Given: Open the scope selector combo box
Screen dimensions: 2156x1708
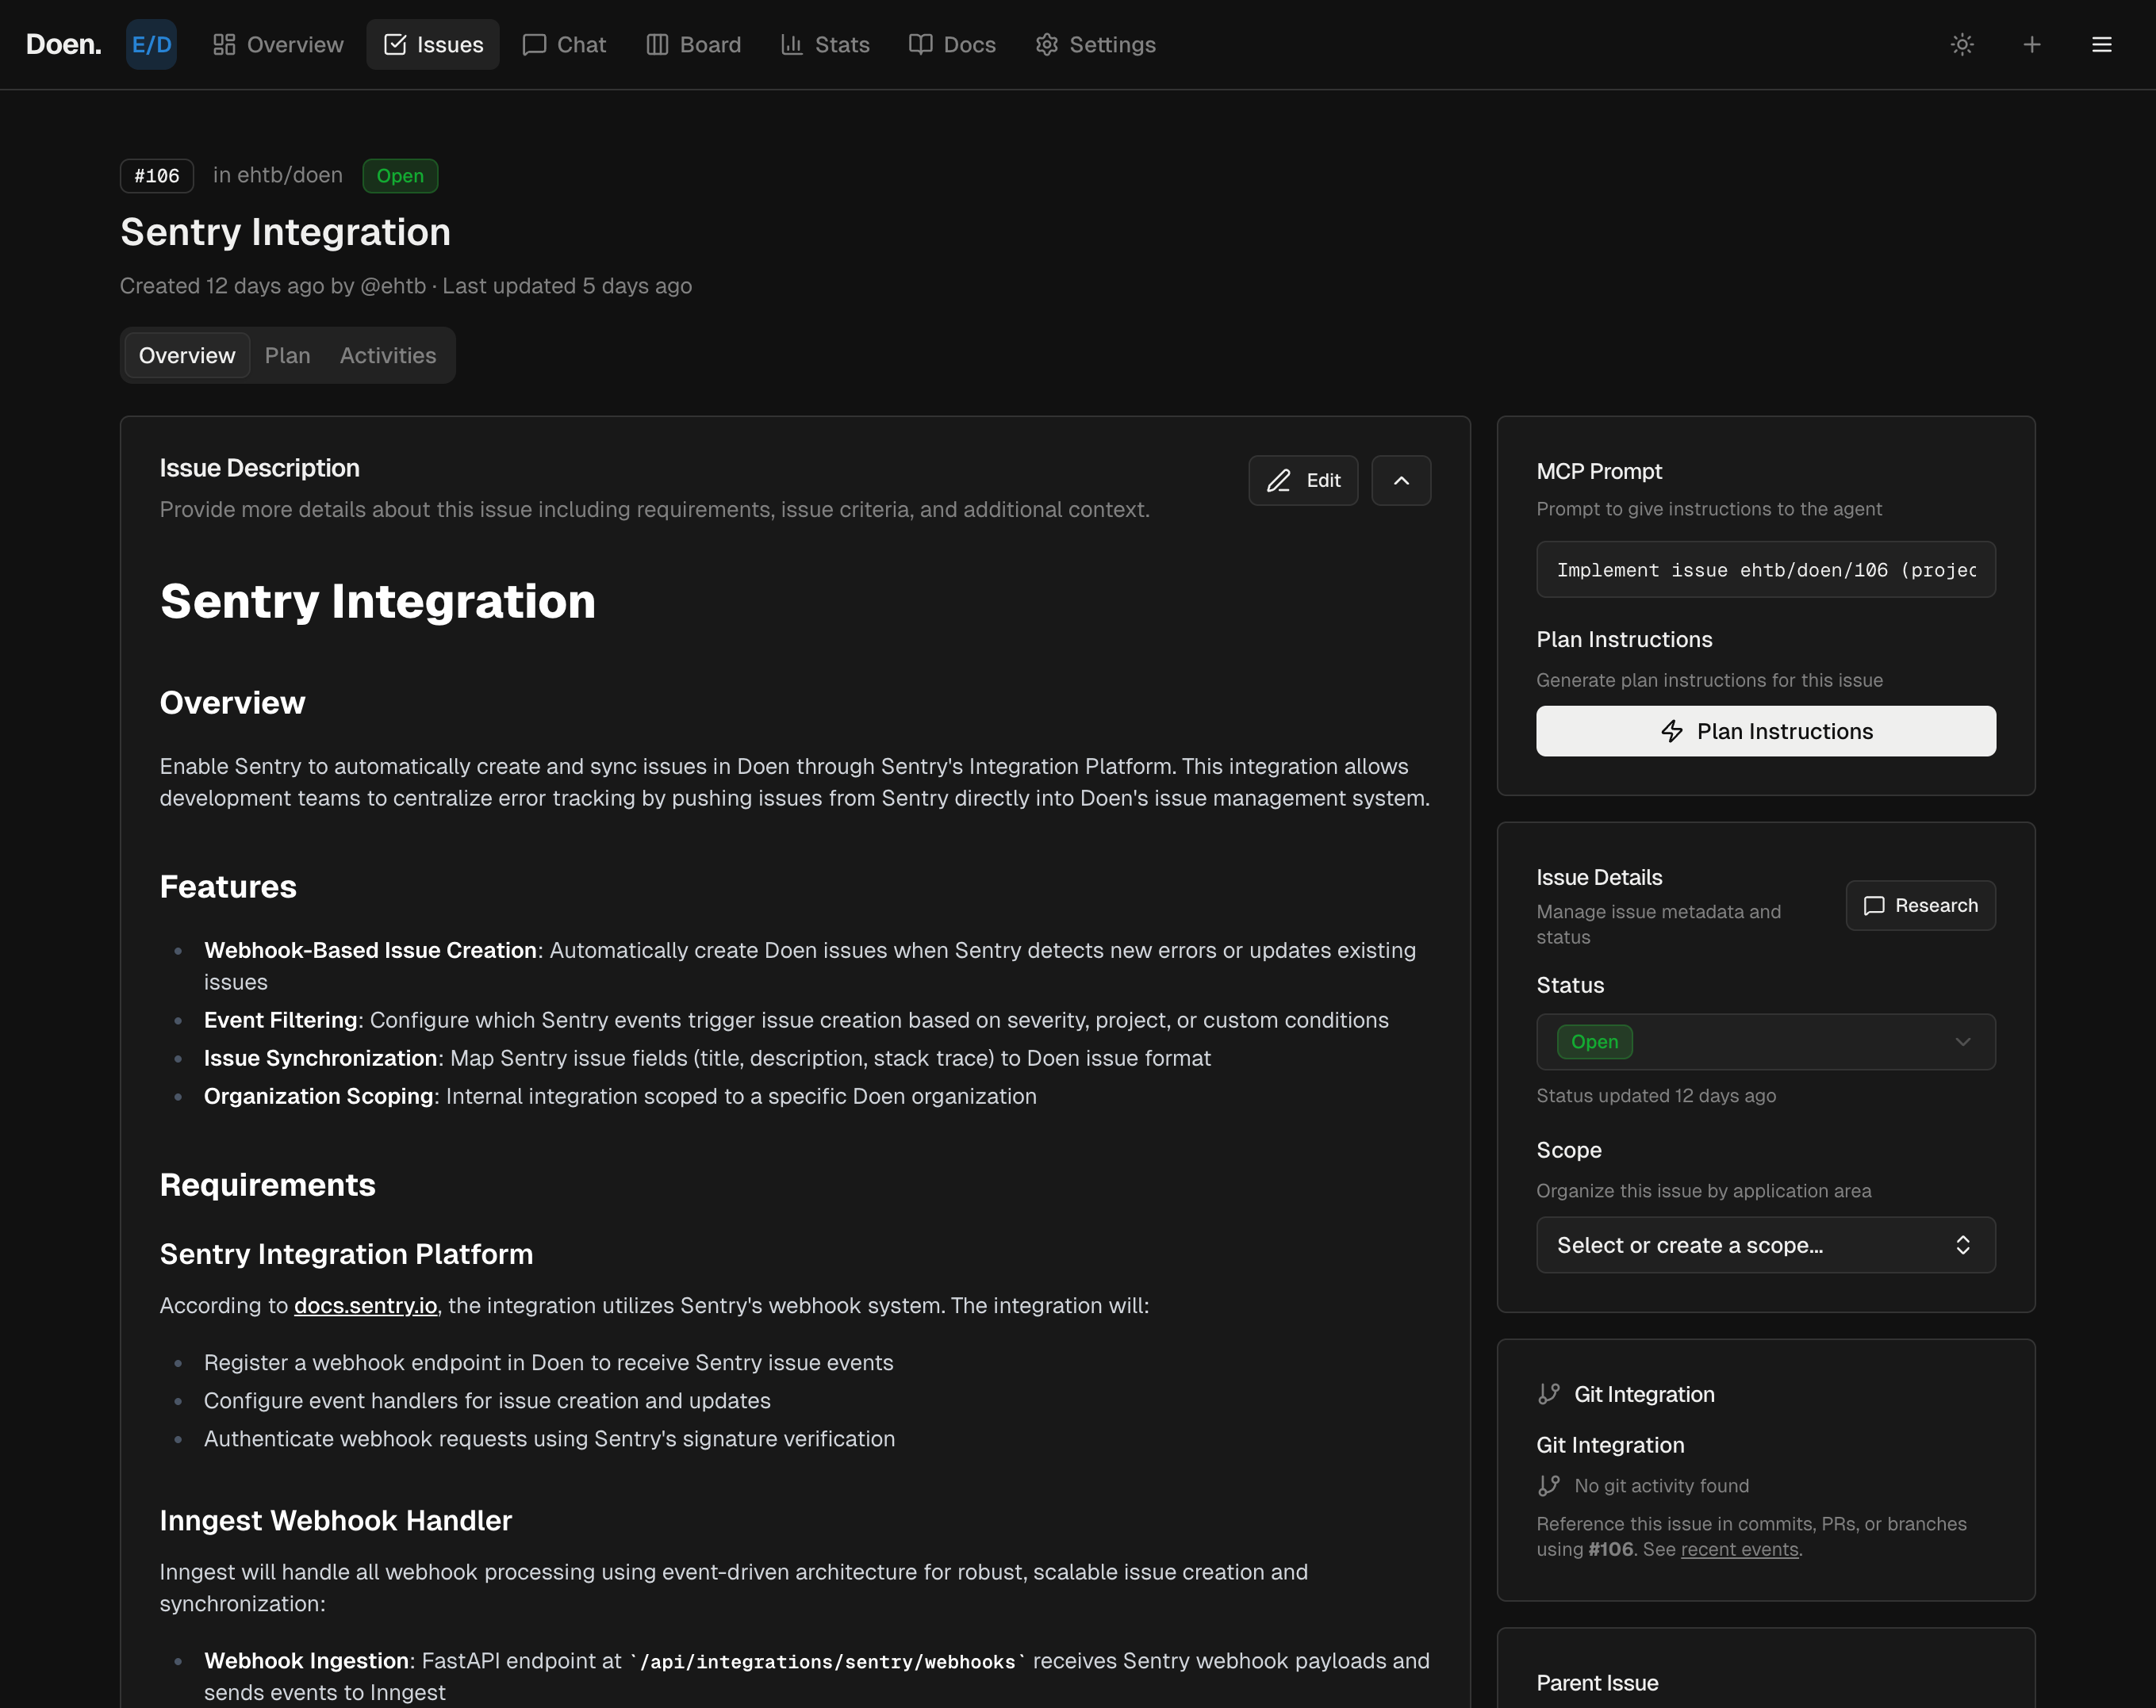Looking at the screenshot, I should [x=1765, y=1245].
